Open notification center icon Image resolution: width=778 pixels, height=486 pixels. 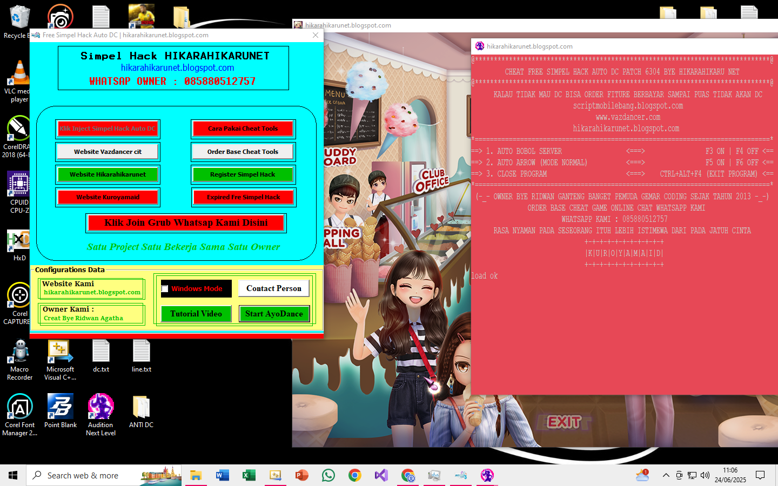point(760,475)
